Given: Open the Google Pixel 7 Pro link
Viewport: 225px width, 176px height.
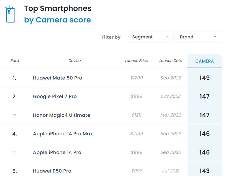Looking at the screenshot, I should click(55, 97).
